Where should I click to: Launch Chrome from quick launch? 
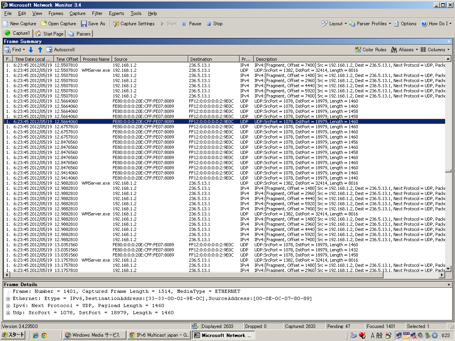click(44, 335)
